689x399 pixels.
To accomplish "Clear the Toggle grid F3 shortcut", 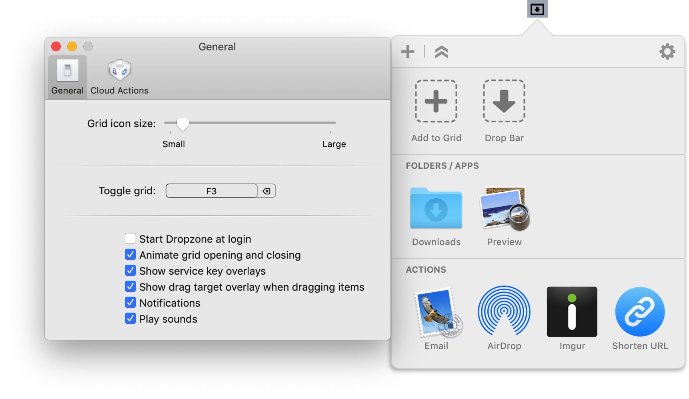I will point(266,191).
